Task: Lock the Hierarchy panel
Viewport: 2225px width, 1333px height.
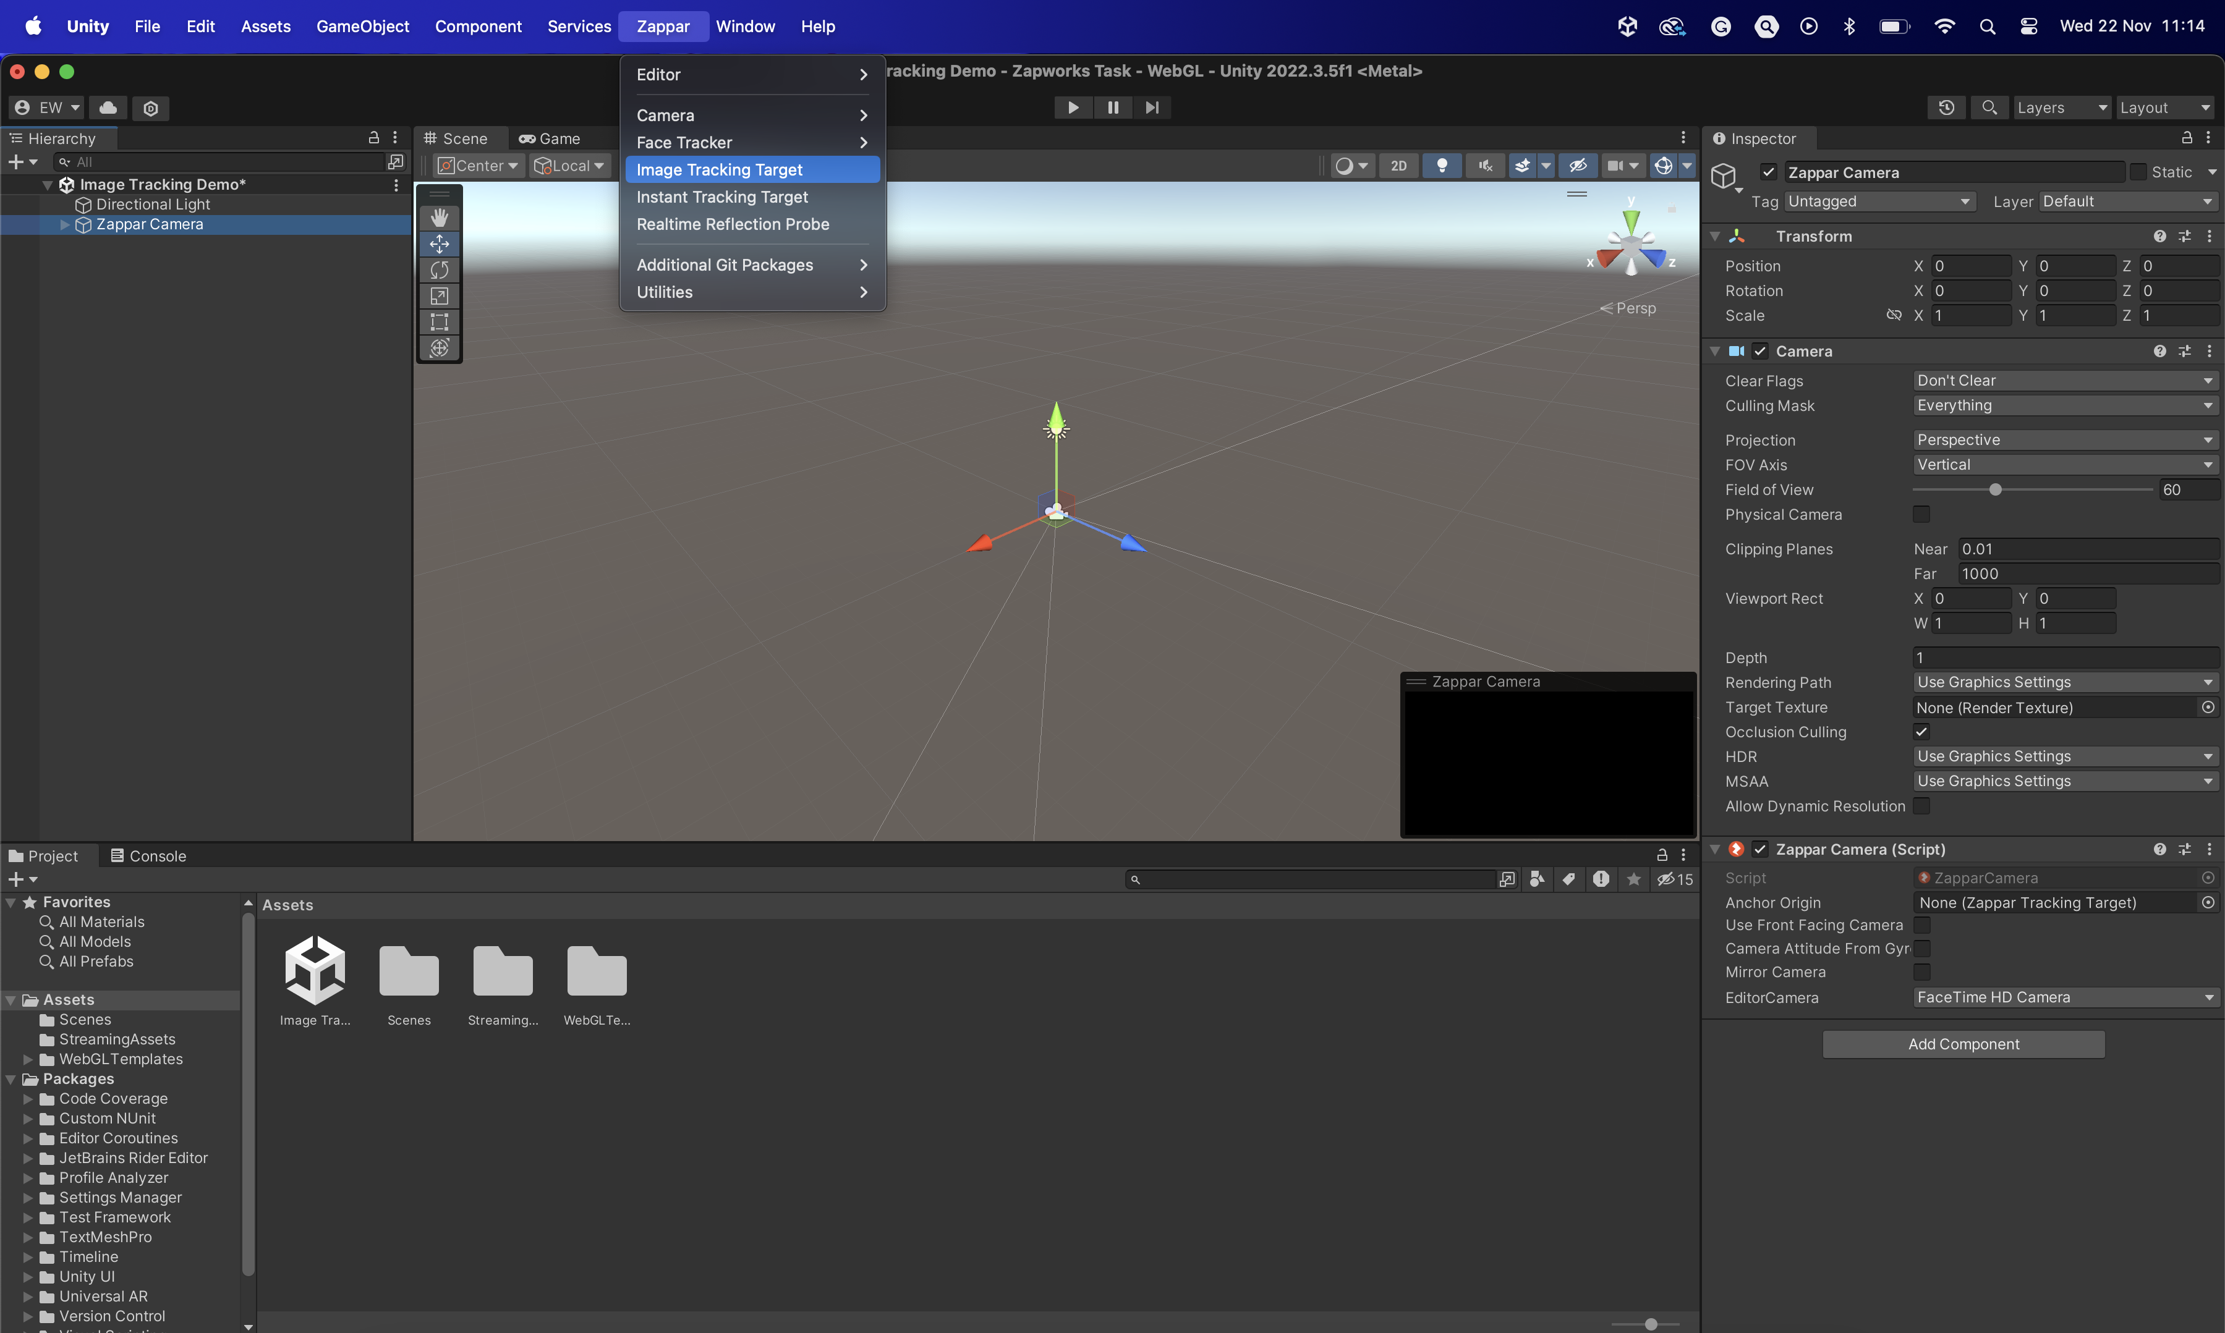Action: [x=374, y=137]
